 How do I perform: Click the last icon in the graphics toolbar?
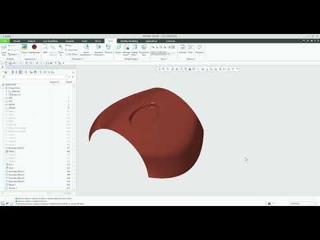237,69
